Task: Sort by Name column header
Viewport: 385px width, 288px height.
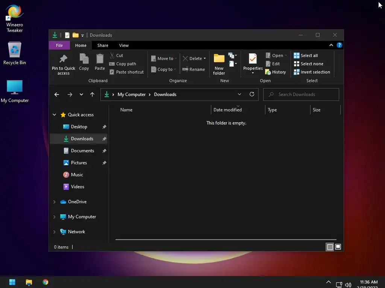Action: [x=126, y=110]
